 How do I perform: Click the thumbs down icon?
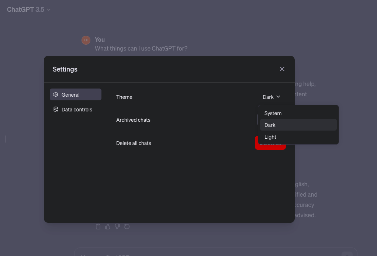pos(117,226)
